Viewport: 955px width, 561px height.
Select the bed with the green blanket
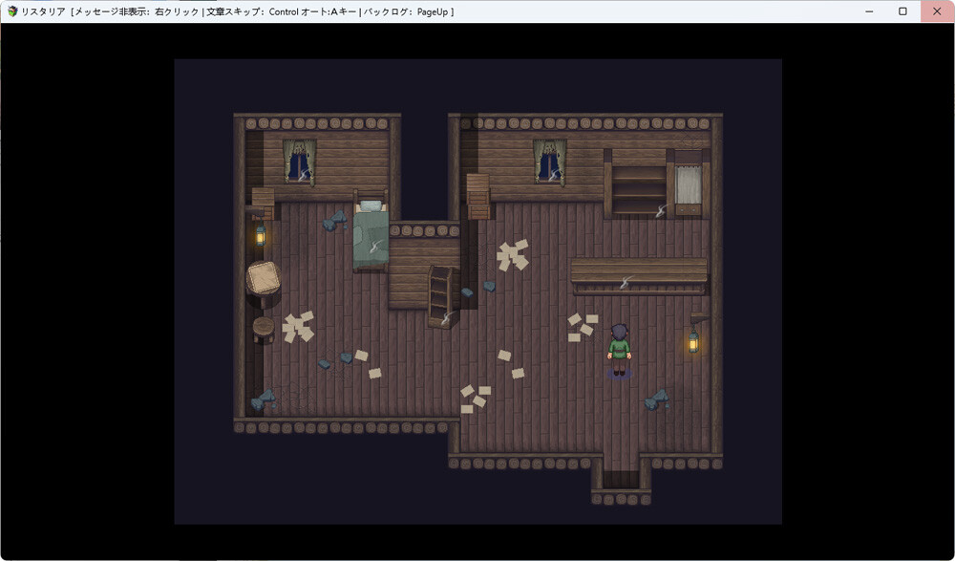[371, 231]
